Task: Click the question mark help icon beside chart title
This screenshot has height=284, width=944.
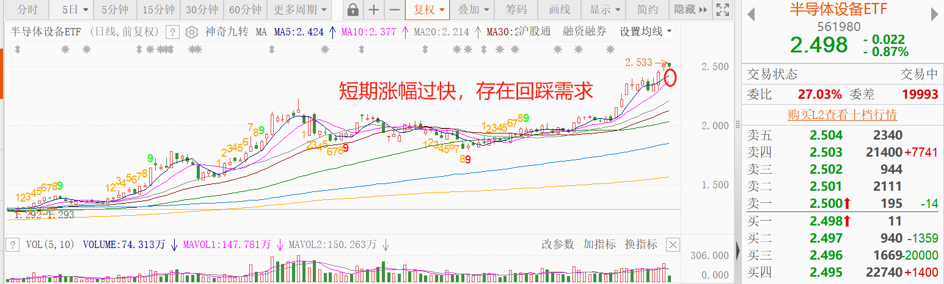Action: pyautogui.click(x=173, y=32)
